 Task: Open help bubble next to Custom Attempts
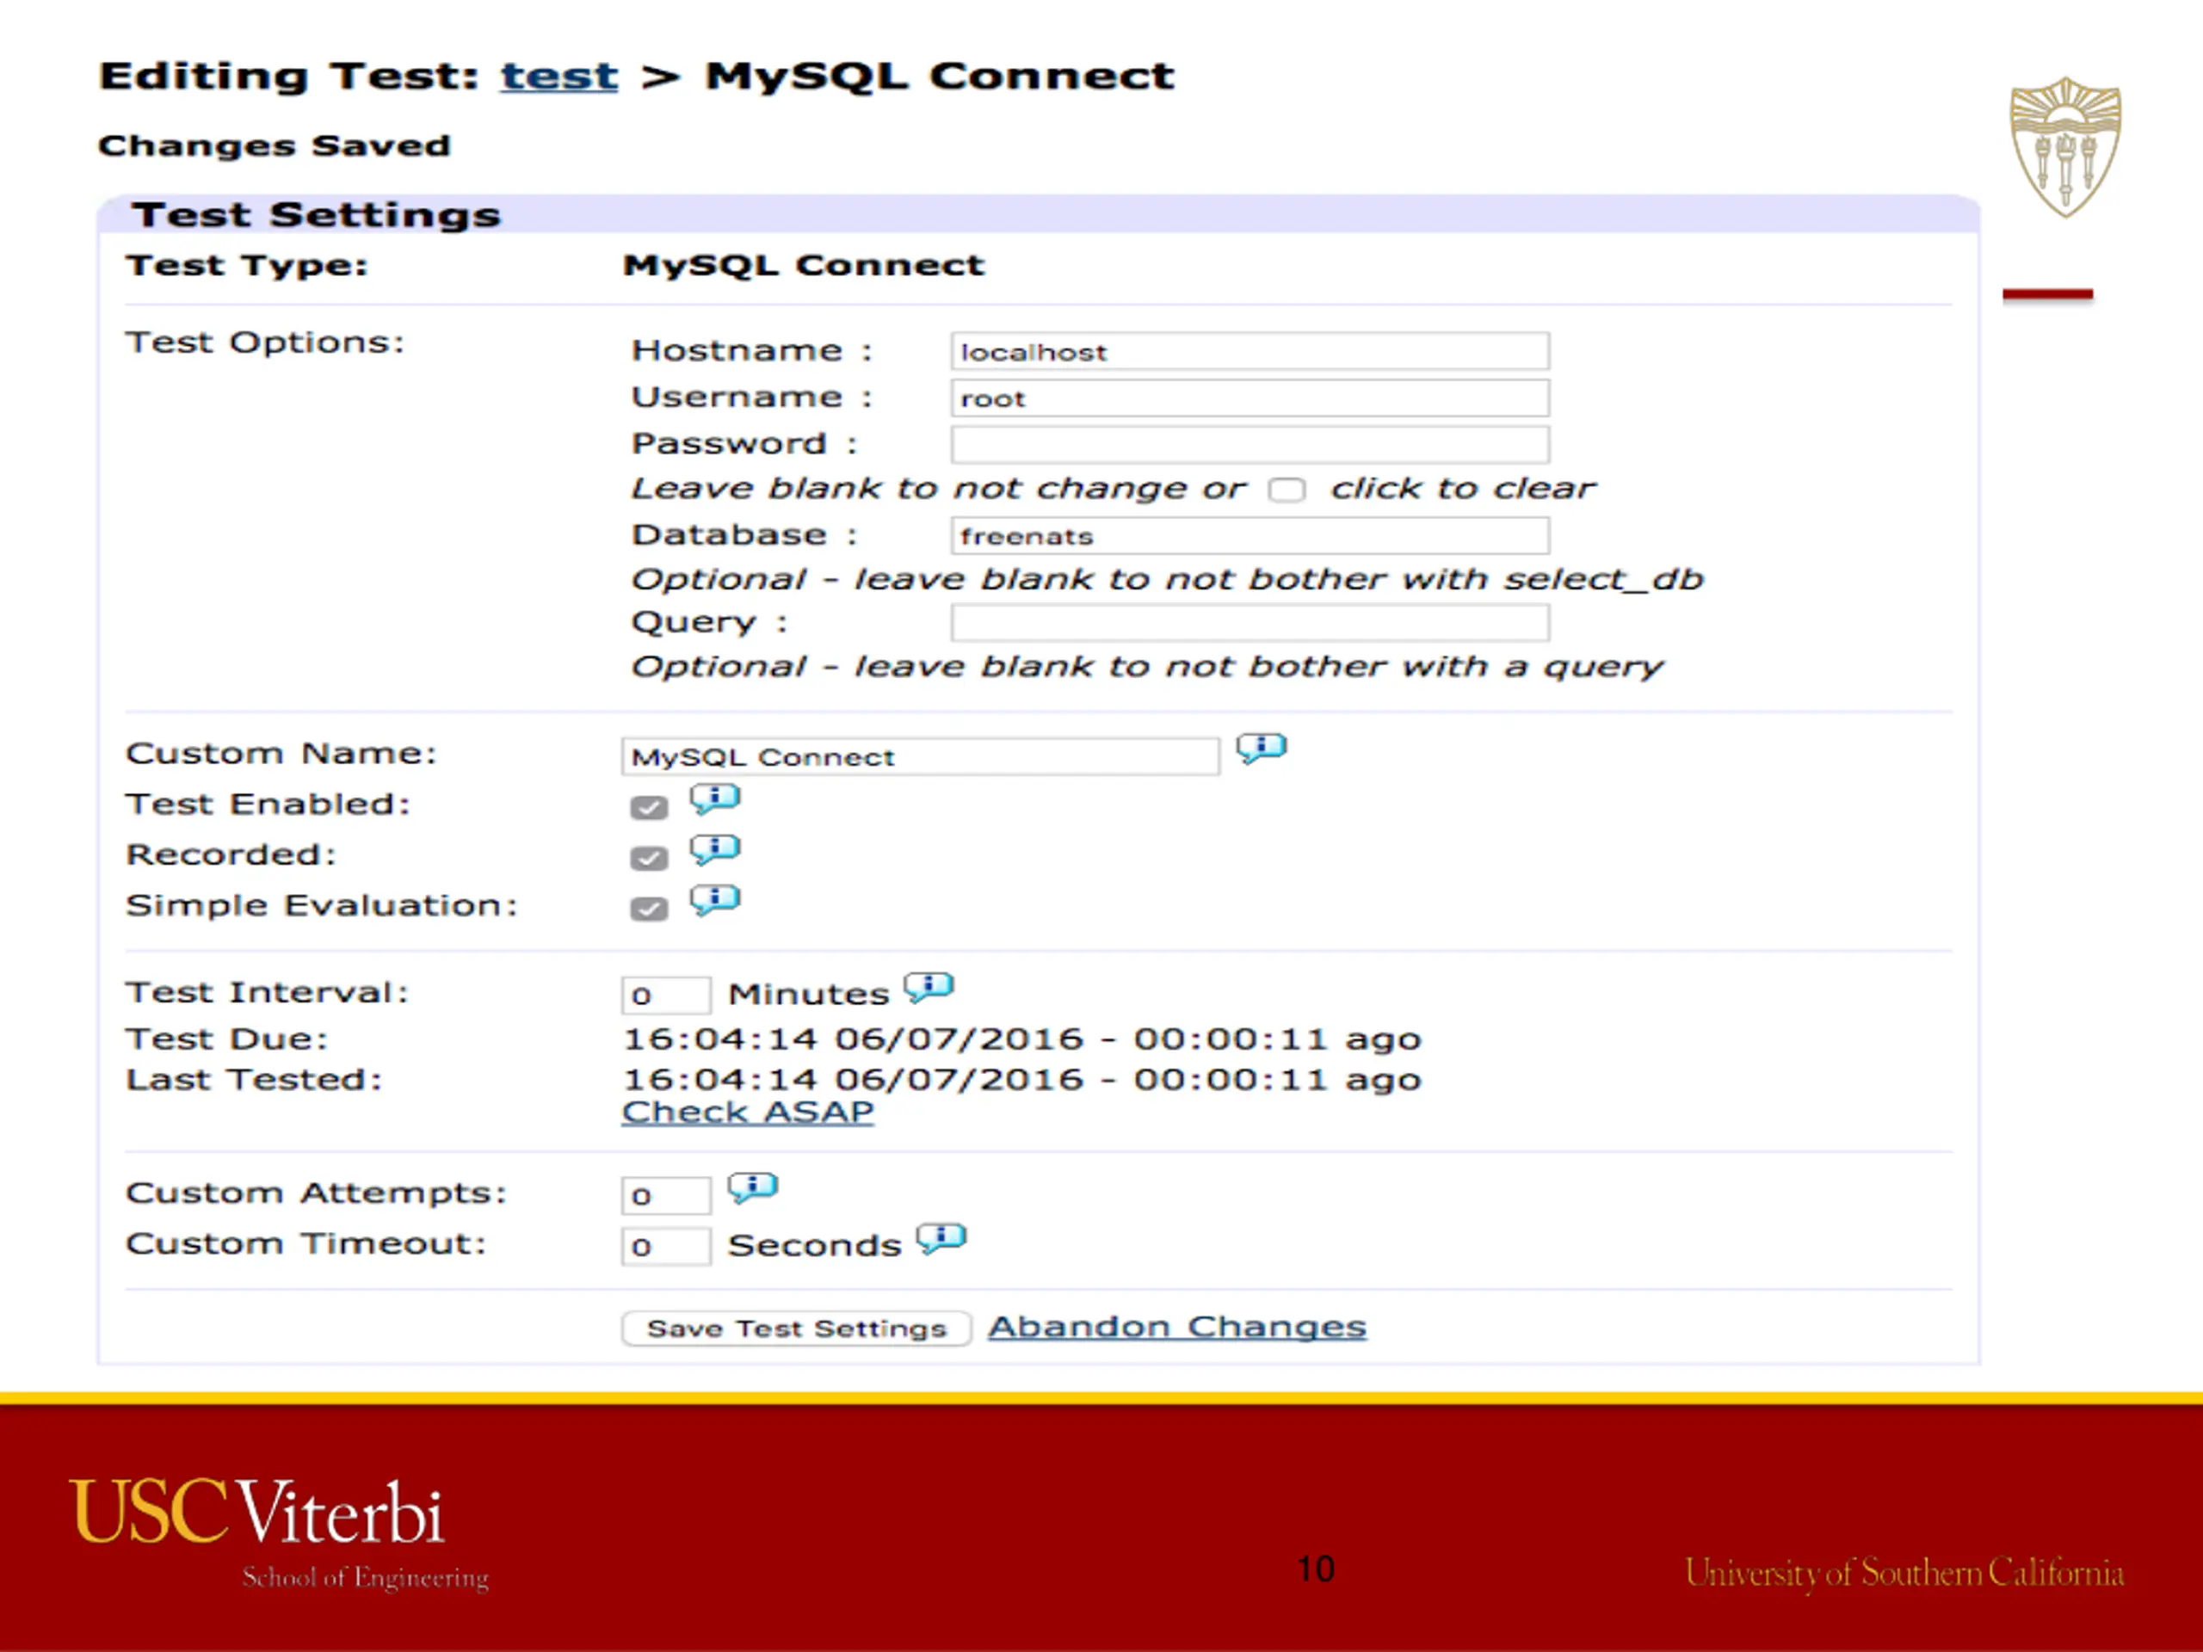coord(753,1188)
